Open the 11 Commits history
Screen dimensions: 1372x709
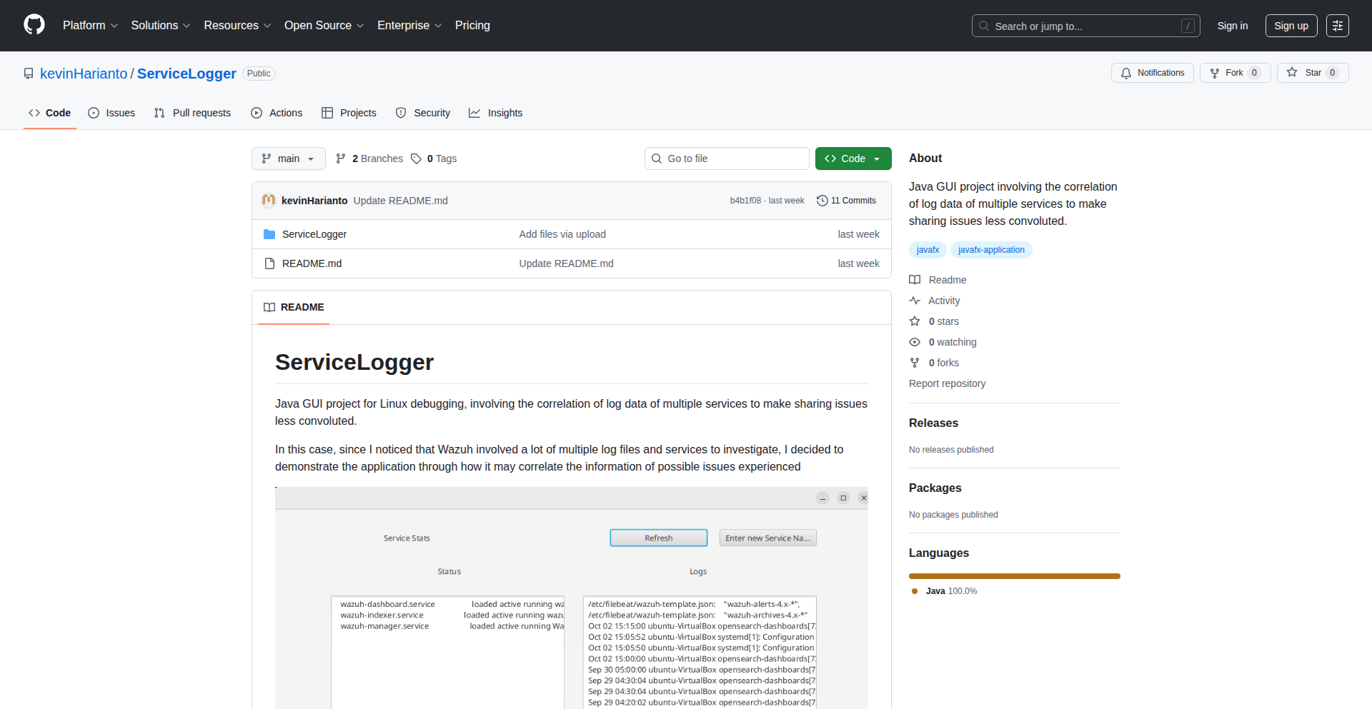point(846,201)
